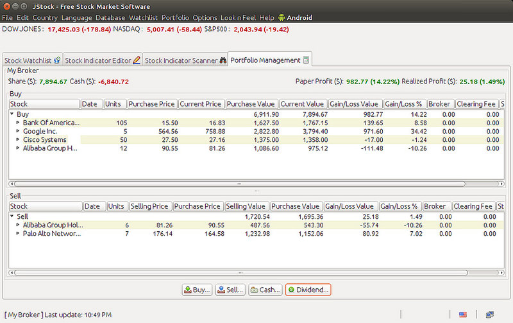Collapse the Sell root tree node
This screenshot has height=323, width=513.
click(x=12, y=217)
